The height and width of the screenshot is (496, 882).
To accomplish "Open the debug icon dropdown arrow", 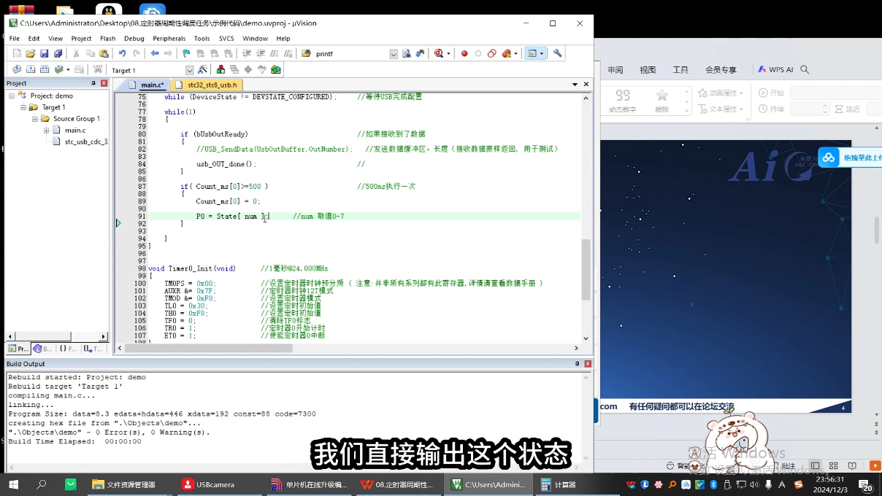I will (448, 53).
